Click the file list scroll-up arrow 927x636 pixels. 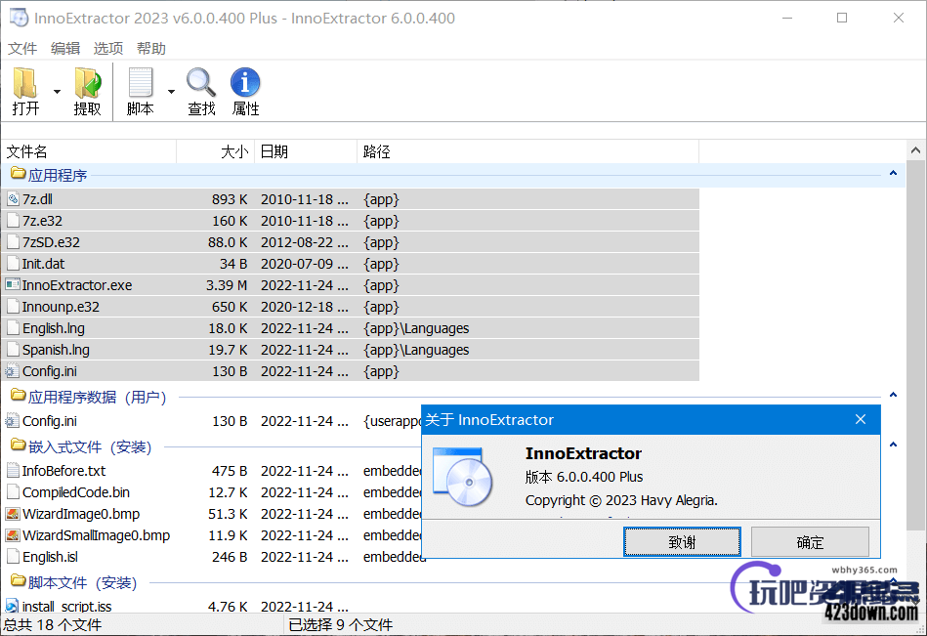(x=915, y=150)
